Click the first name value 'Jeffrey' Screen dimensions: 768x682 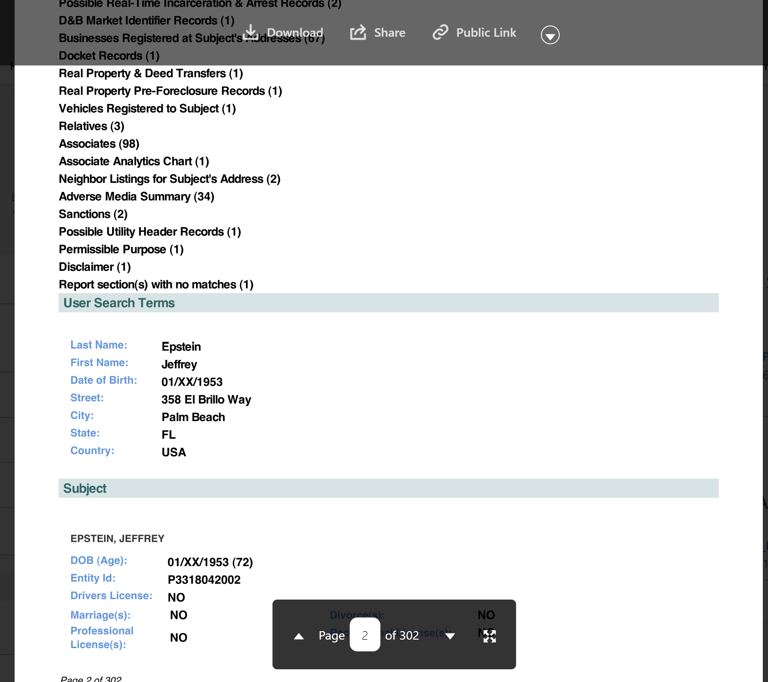click(180, 365)
